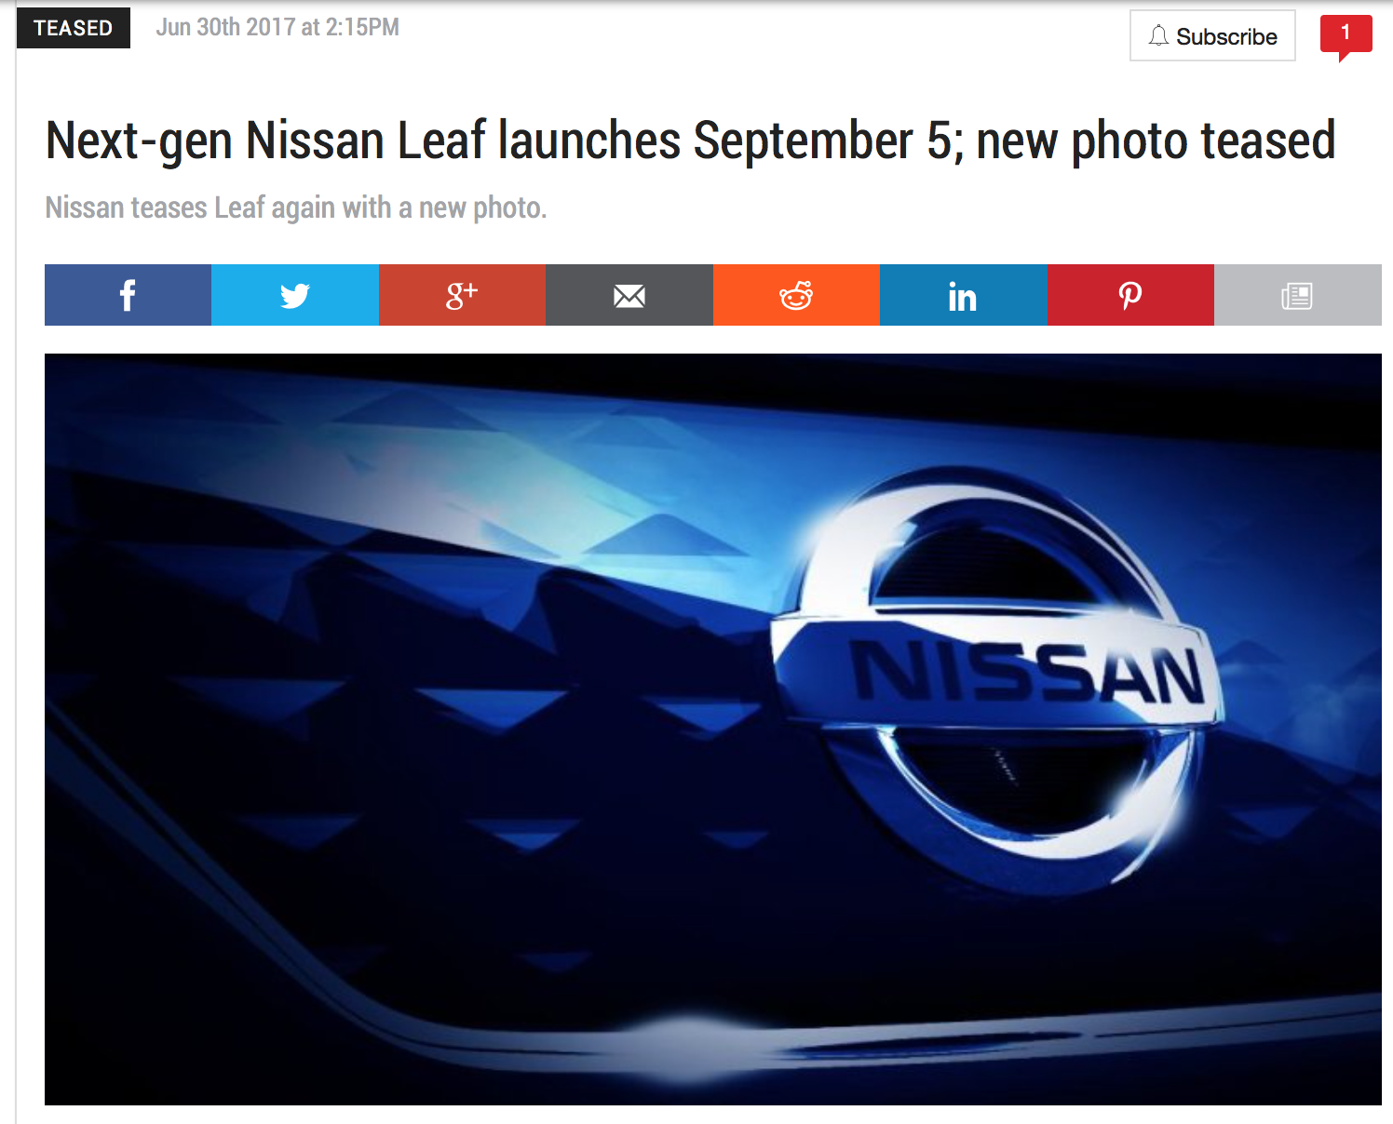This screenshot has height=1124, width=1393.
Task: Share article on Twitter
Action: [295, 295]
